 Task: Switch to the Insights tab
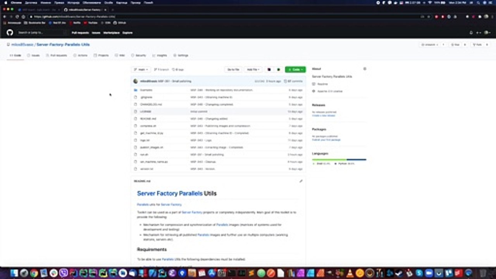click(160, 55)
